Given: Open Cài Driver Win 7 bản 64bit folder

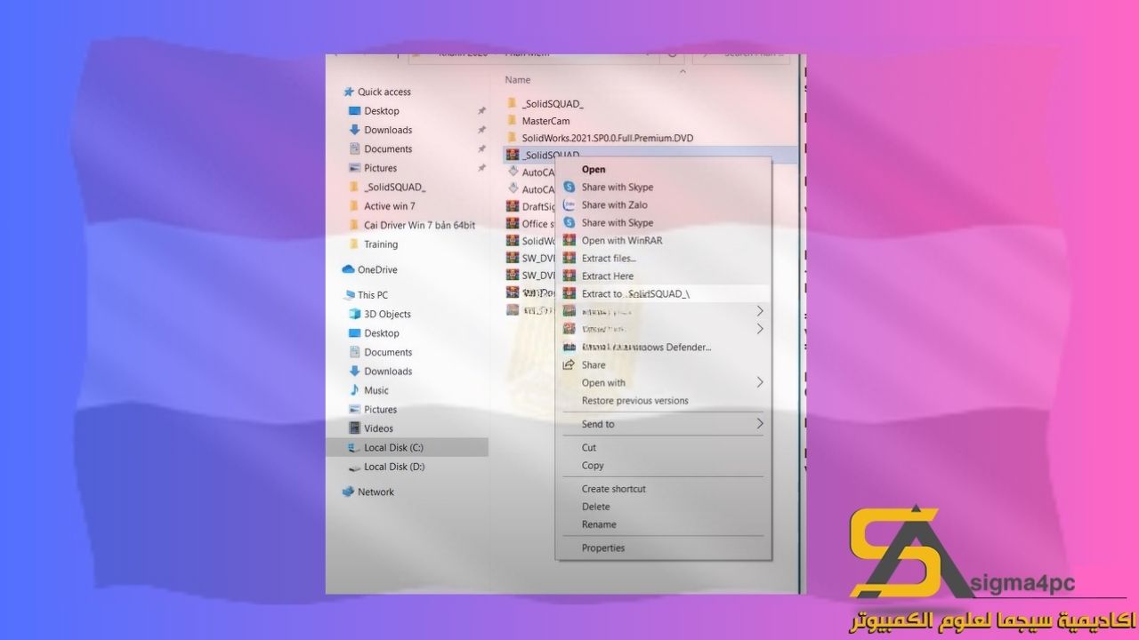Looking at the screenshot, I should (x=420, y=226).
